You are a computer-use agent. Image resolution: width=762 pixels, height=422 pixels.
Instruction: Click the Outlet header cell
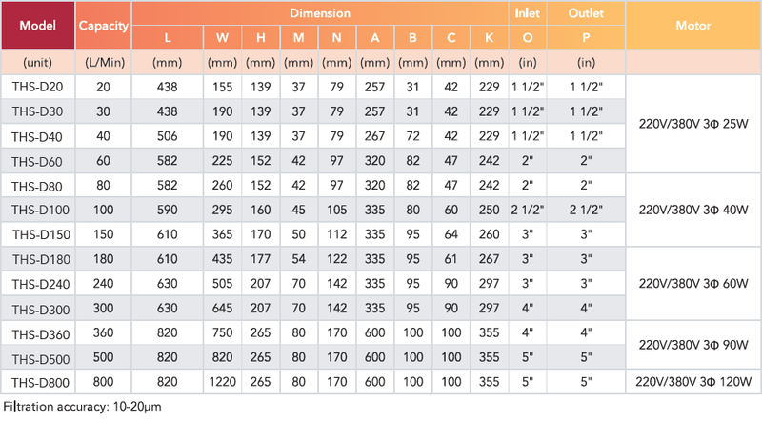point(586,13)
